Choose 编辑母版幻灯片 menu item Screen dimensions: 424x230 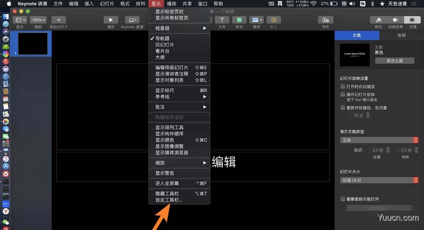click(179, 68)
